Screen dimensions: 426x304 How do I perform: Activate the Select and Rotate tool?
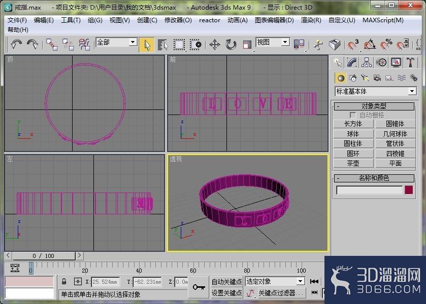tap(231, 45)
